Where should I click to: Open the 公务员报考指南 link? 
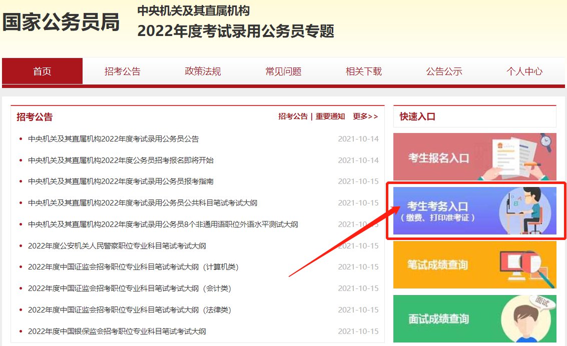pos(121,181)
